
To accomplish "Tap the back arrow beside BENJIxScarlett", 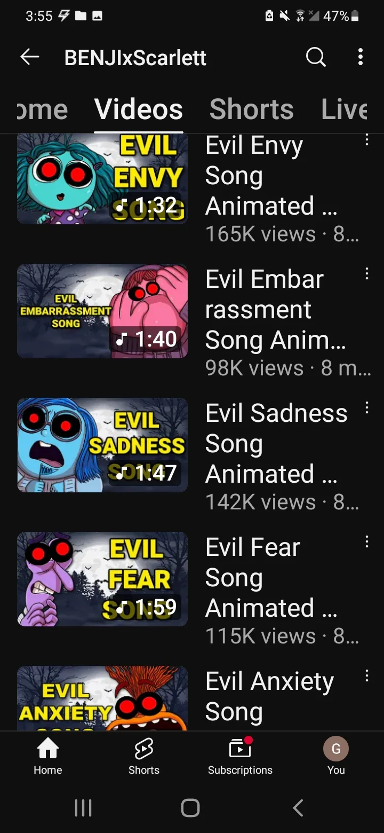I will tap(30, 57).
